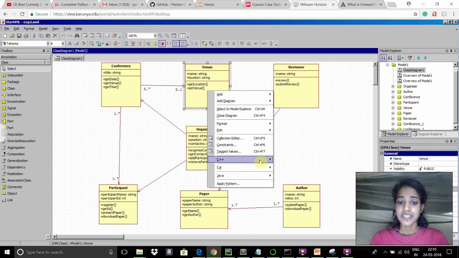This screenshot has width=459, height=258.
Task: Click the Class category header in Toolbox
Action: point(23,62)
